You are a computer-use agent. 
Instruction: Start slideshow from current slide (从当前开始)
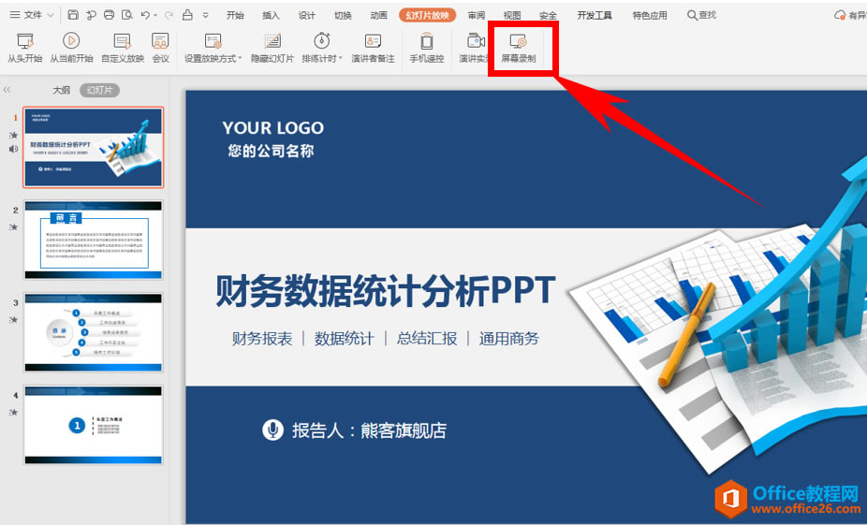point(71,47)
